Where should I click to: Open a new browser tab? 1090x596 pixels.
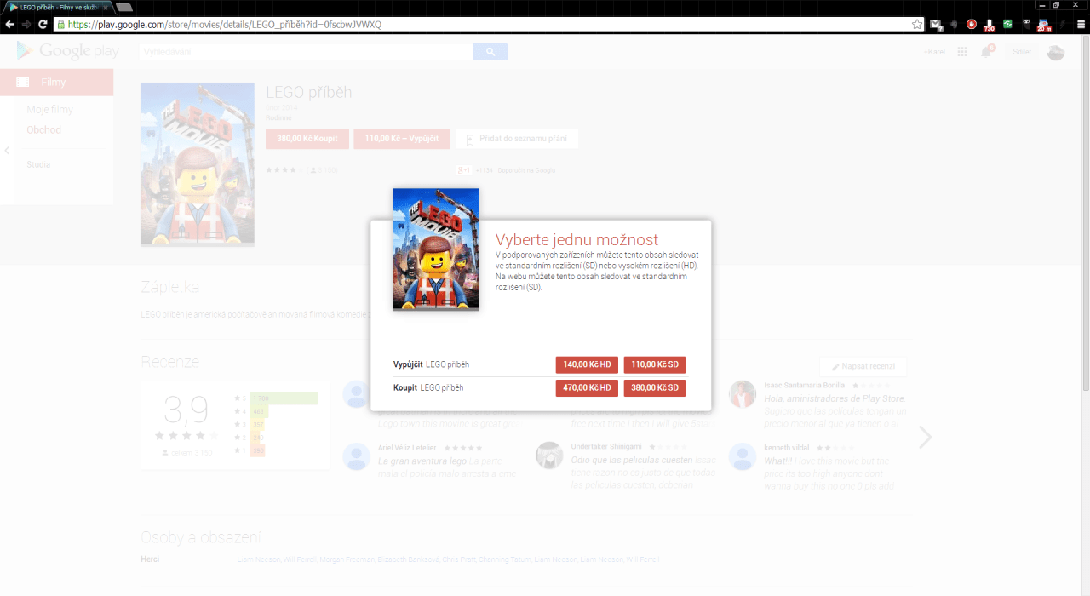(x=124, y=7)
